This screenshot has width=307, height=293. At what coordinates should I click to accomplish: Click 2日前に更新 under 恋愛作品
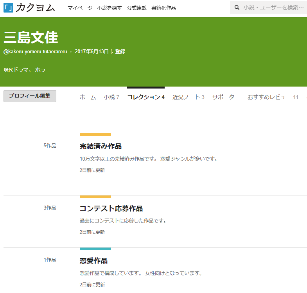(92, 284)
